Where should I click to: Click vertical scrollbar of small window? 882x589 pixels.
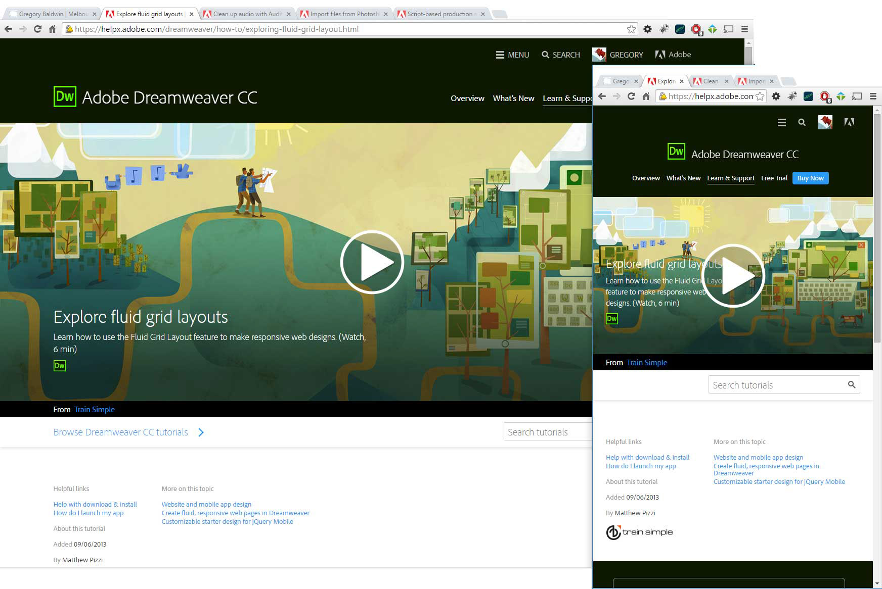point(877,228)
